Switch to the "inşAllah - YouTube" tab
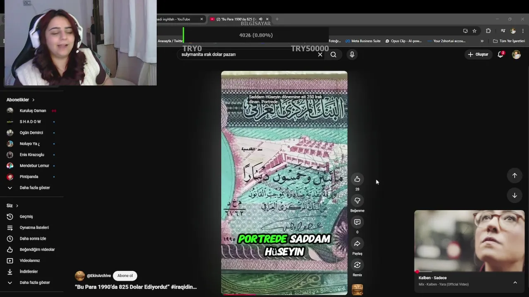 pyautogui.click(x=178, y=19)
